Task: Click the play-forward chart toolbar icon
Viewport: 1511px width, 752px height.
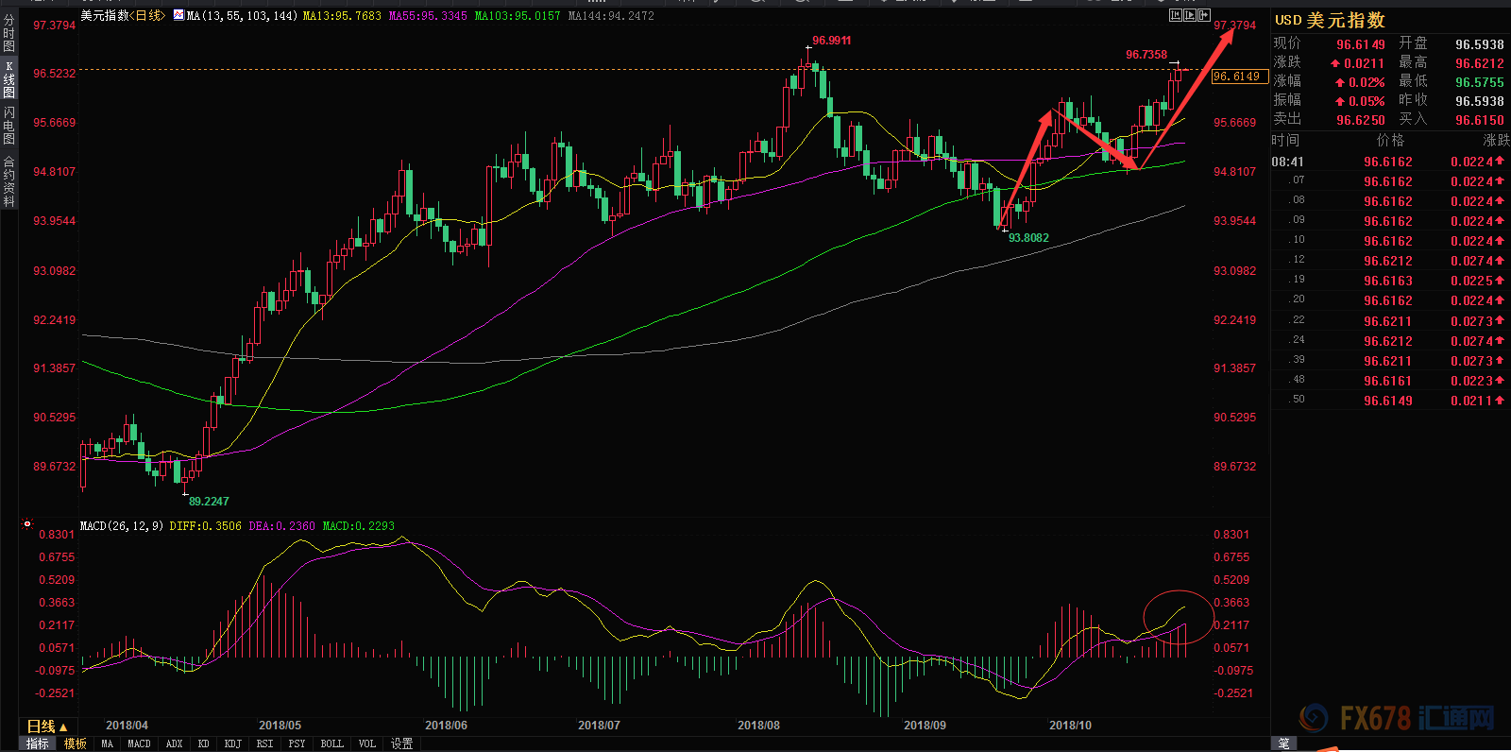Action: point(1190,15)
